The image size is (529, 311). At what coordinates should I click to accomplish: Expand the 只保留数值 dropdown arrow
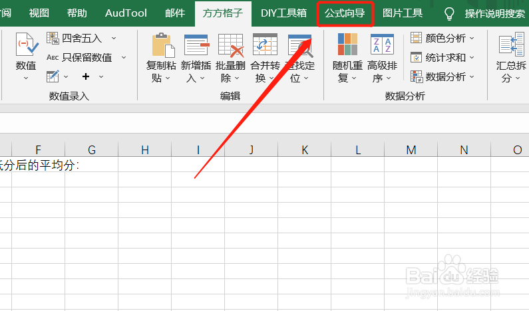click(x=124, y=58)
